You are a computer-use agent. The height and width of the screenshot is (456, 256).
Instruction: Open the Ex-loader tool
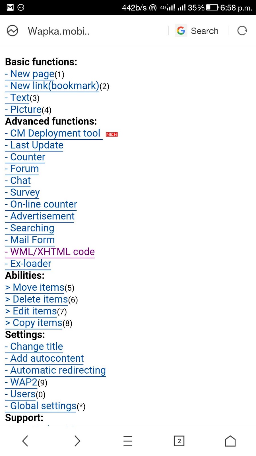tap(28, 264)
